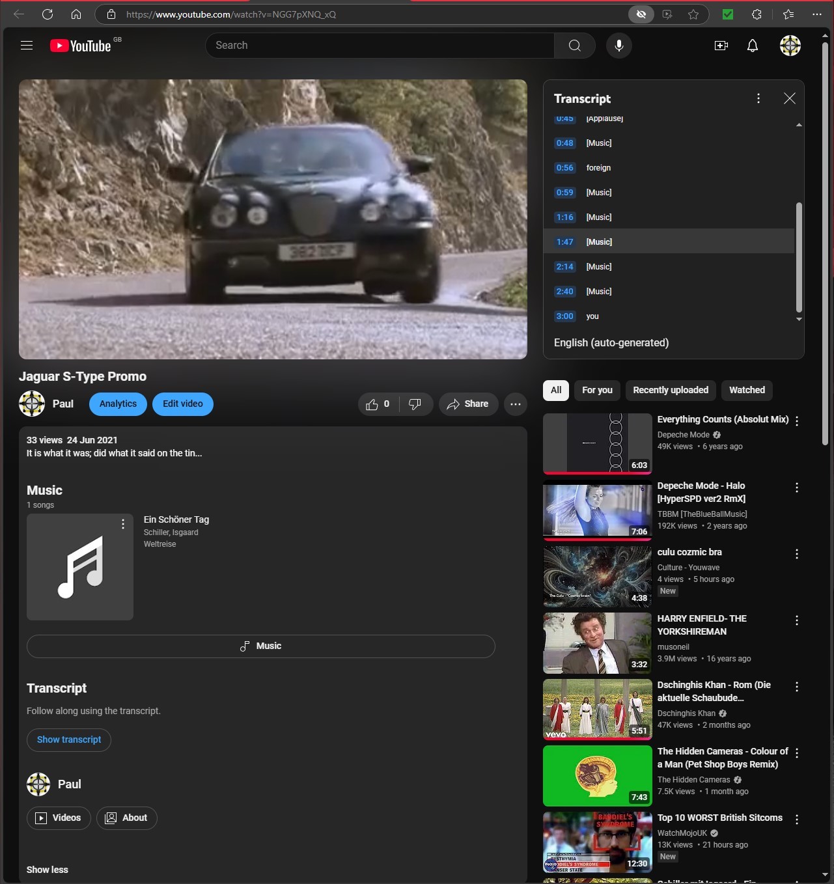
Task: Open English (auto-generated) language selector
Action: point(611,343)
